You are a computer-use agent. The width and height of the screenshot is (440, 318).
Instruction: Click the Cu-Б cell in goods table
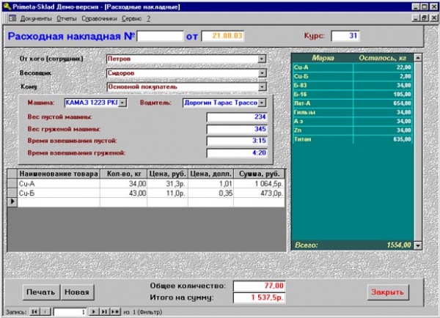pos(59,193)
